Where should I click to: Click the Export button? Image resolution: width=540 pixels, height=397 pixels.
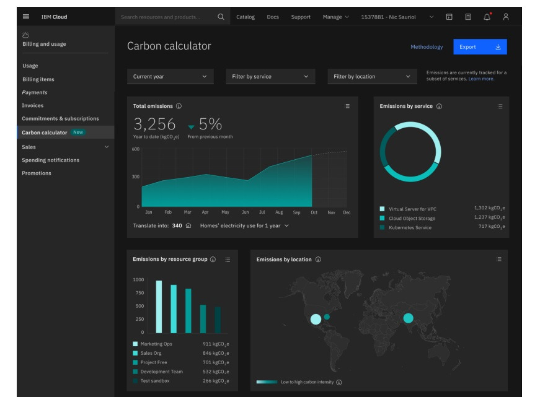coord(480,47)
